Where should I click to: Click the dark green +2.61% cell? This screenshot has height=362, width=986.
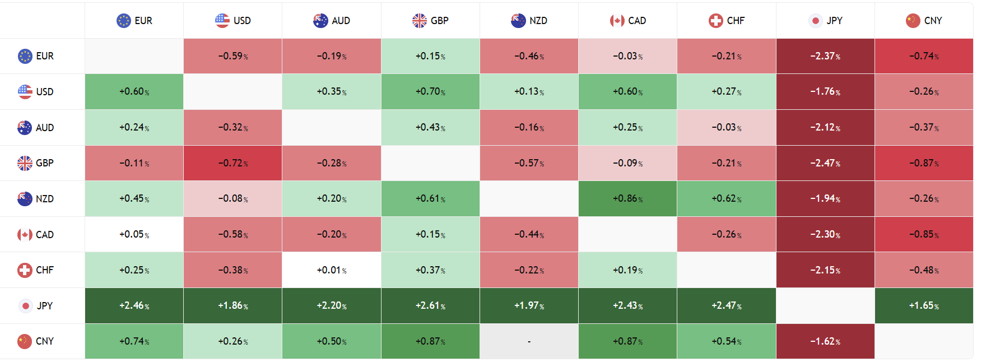coord(430,306)
